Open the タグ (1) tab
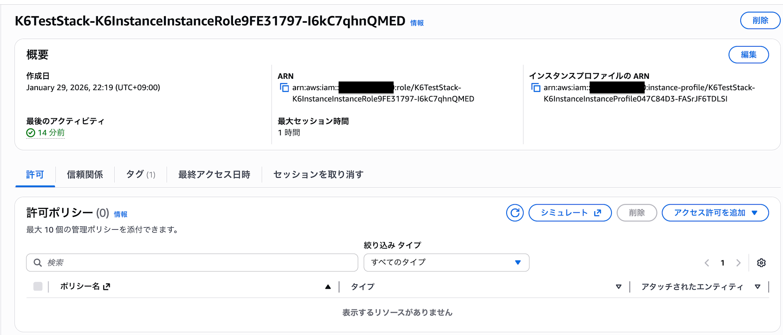 click(x=141, y=175)
